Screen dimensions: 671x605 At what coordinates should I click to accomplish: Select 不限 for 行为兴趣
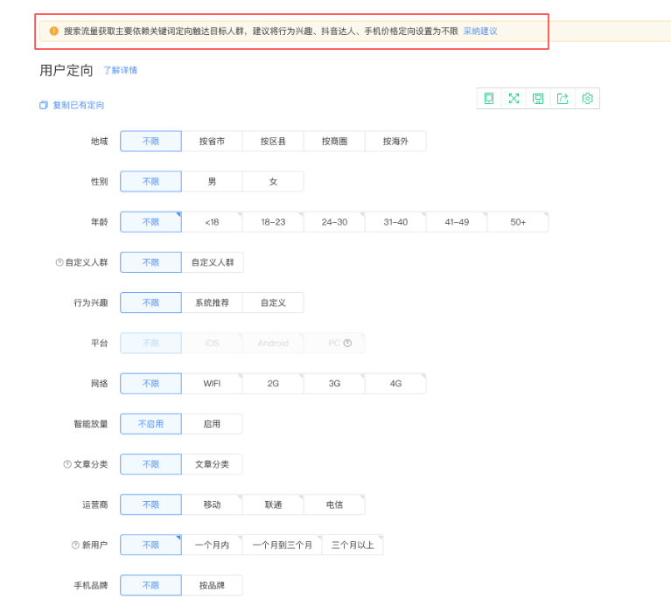150,302
